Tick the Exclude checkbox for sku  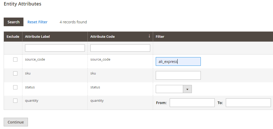tap(15, 73)
